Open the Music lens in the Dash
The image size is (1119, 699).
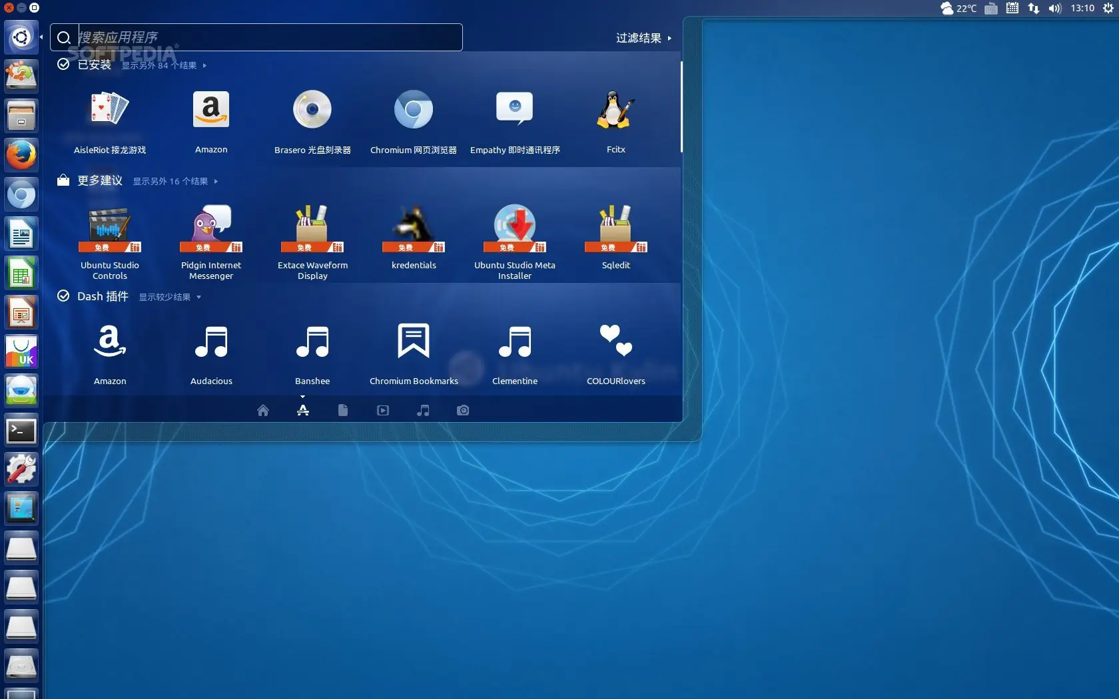click(422, 410)
